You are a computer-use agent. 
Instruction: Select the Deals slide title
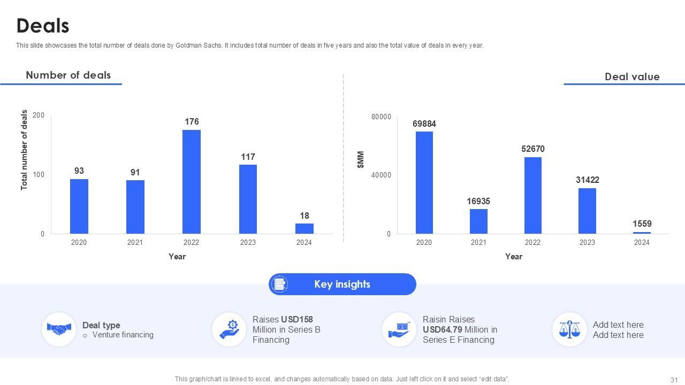pos(43,26)
